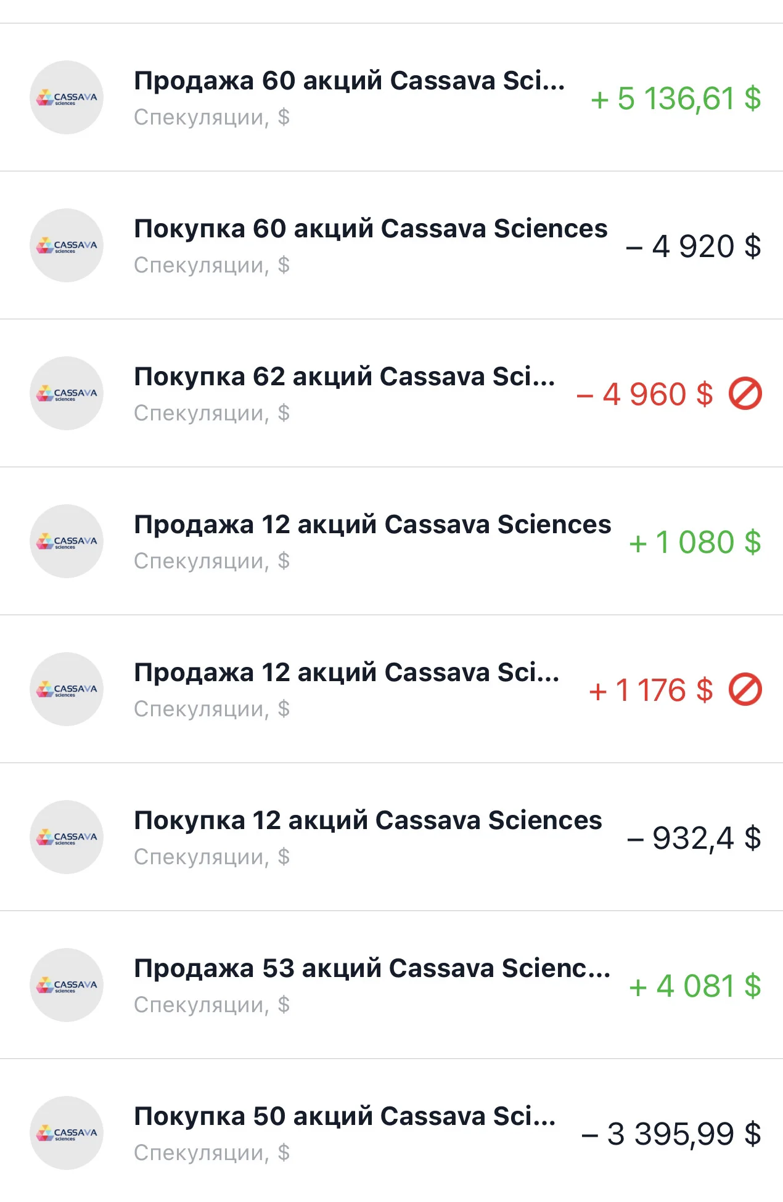Image resolution: width=783 pixels, height=1202 pixels.
Task: Tap Cassava logo next to 4 920 $ purchase
Action: (x=67, y=245)
